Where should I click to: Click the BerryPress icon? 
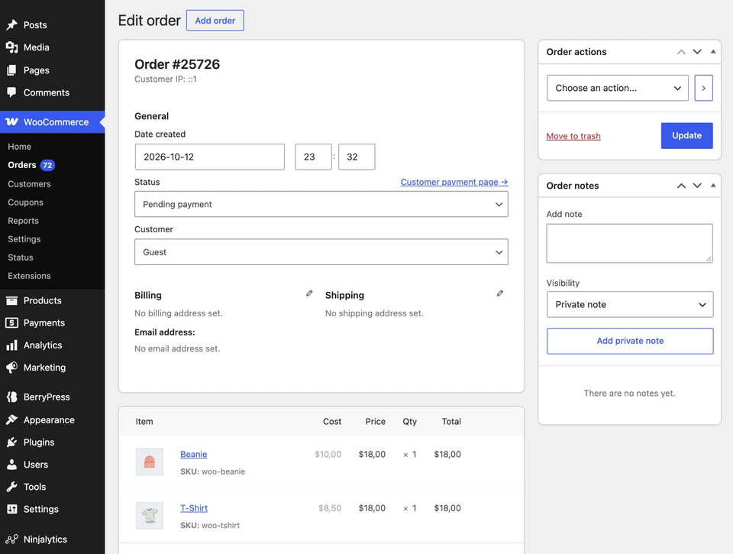tap(11, 397)
